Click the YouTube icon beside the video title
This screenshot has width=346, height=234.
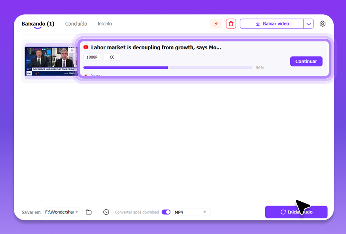(x=86, y=47)
